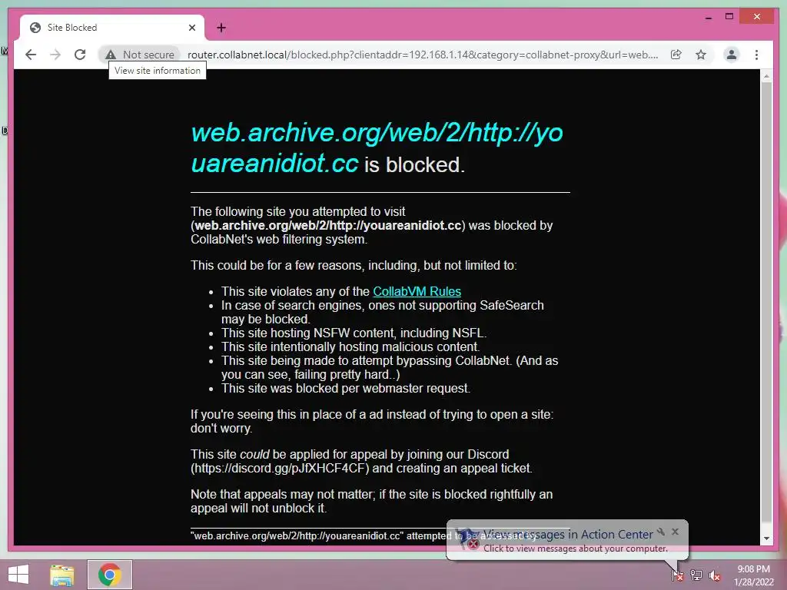
Task: Click 'This site was blocked per webmaster request.'
Action: coord(346,388)
